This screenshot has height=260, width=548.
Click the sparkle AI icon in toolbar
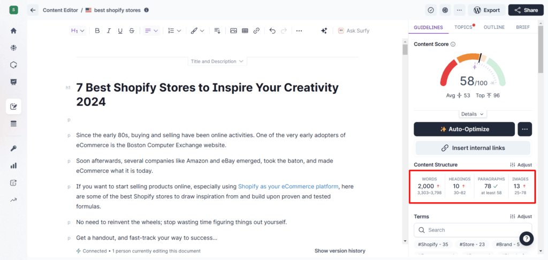(324, 30)
